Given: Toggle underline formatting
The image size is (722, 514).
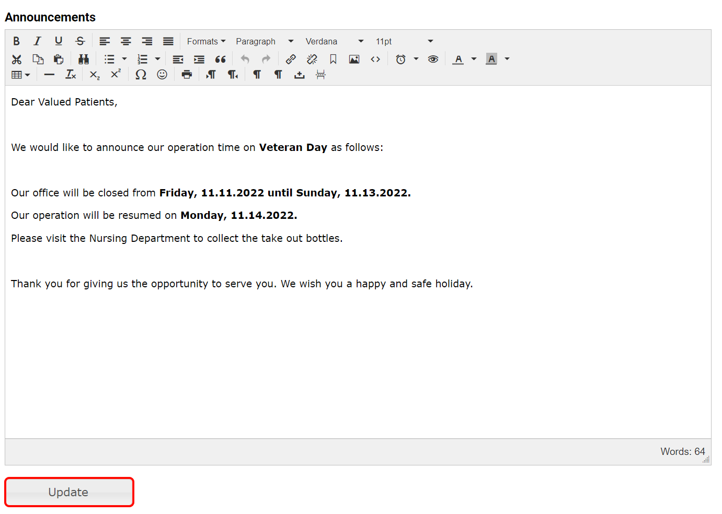Looking at the screenshot, I should pos(59,41).
